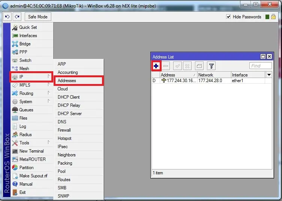Open Log in sidebar

(32, 126)
